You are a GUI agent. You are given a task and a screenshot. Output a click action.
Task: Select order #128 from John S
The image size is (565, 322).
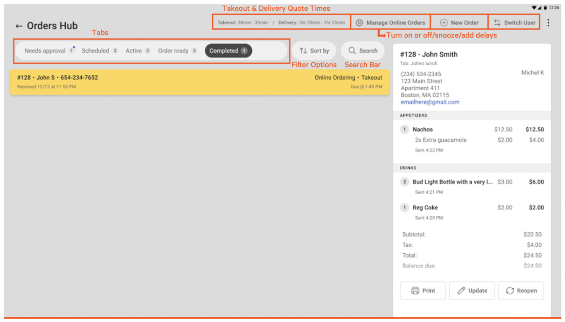(199, 83)
